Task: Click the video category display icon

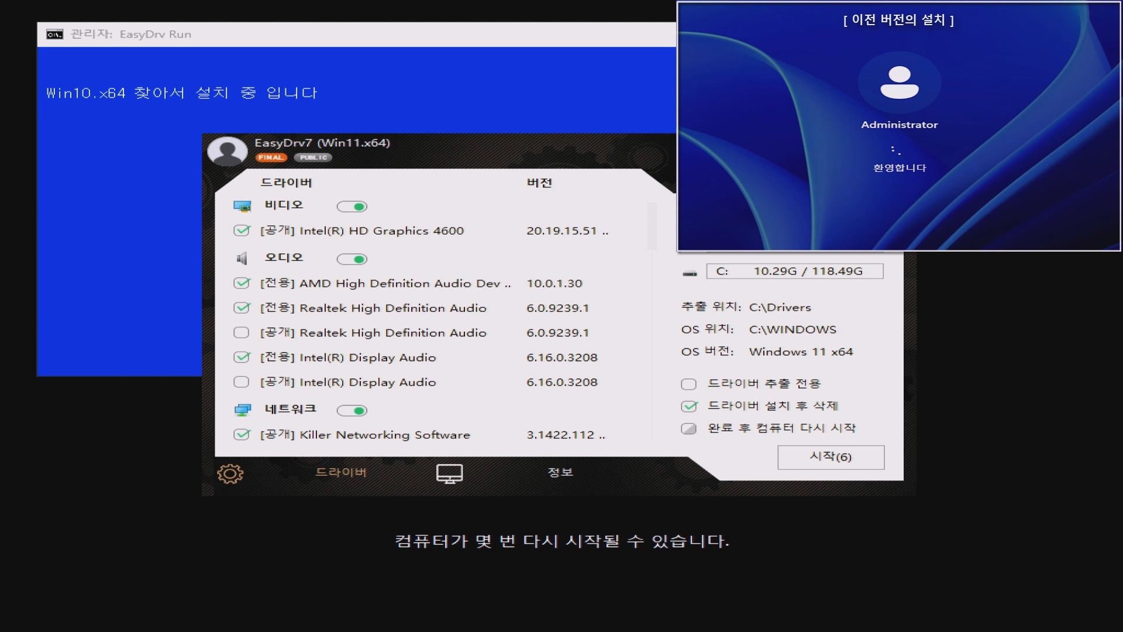Action: click(x=242, y=206)
